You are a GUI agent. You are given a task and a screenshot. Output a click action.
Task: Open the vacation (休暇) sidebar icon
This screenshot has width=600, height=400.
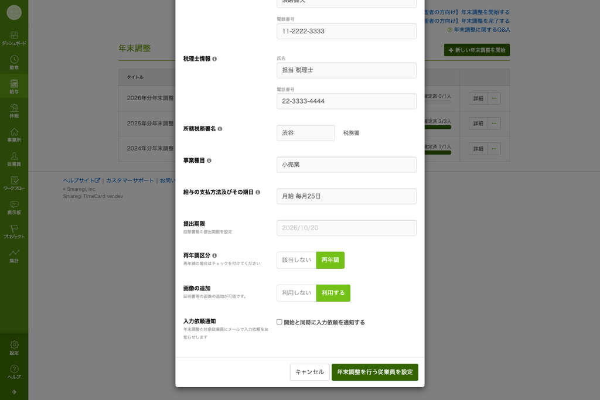click(x=14, y=111)
